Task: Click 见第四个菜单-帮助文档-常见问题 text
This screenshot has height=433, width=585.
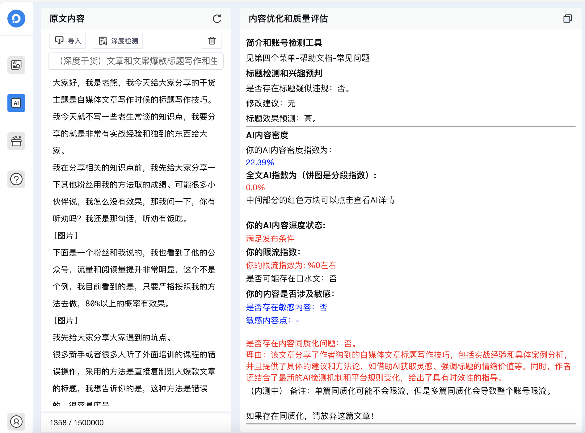Action: [308, 58]
